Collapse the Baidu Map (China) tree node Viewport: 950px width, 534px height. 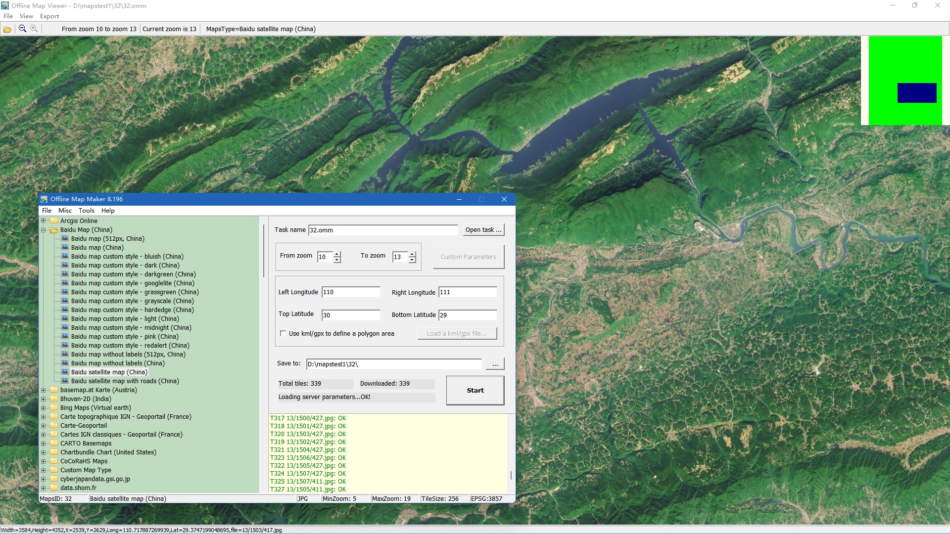point(44,230)
